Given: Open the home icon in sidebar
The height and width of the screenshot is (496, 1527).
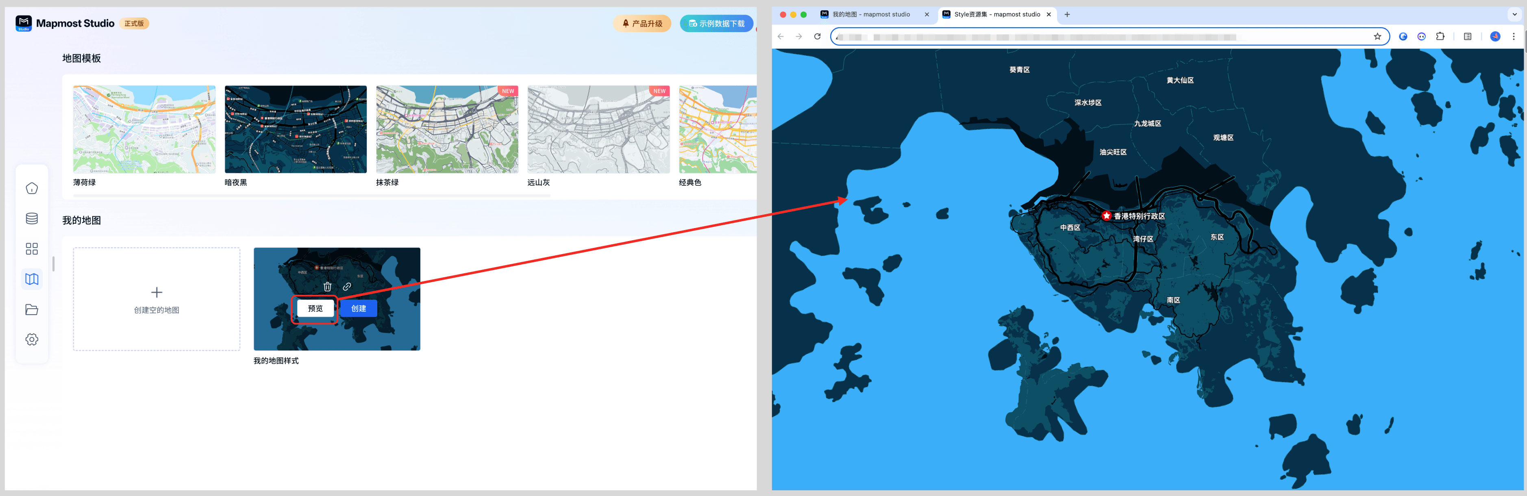Looking at the screenshot, I should (32, 189).
